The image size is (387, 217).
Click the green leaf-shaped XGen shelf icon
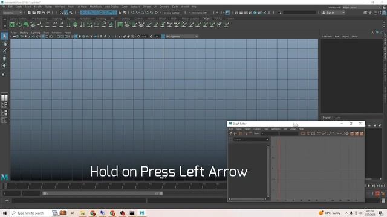pos(26,24)
